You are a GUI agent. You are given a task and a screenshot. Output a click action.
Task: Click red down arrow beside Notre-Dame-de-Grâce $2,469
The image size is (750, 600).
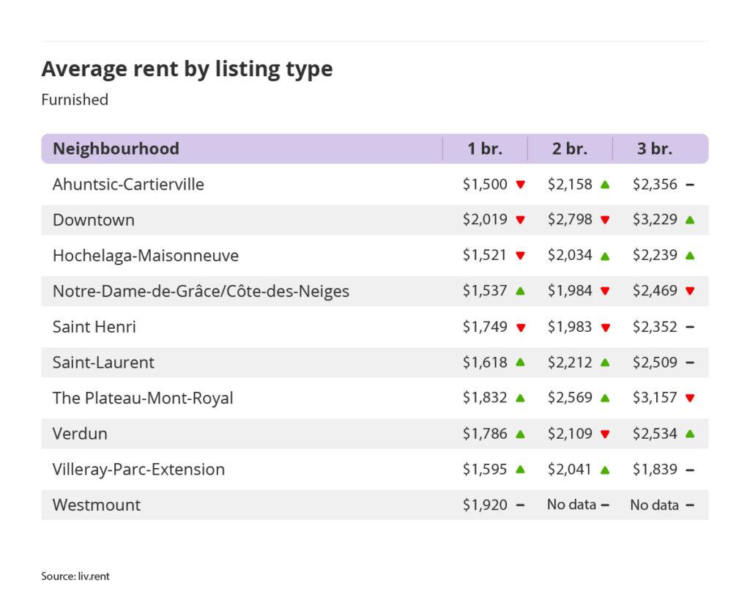[x=690, y=292]
